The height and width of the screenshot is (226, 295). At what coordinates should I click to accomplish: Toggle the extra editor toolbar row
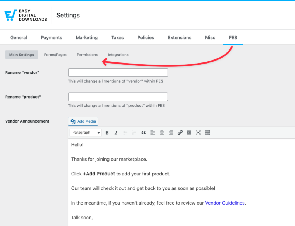(x=207, y=133)
